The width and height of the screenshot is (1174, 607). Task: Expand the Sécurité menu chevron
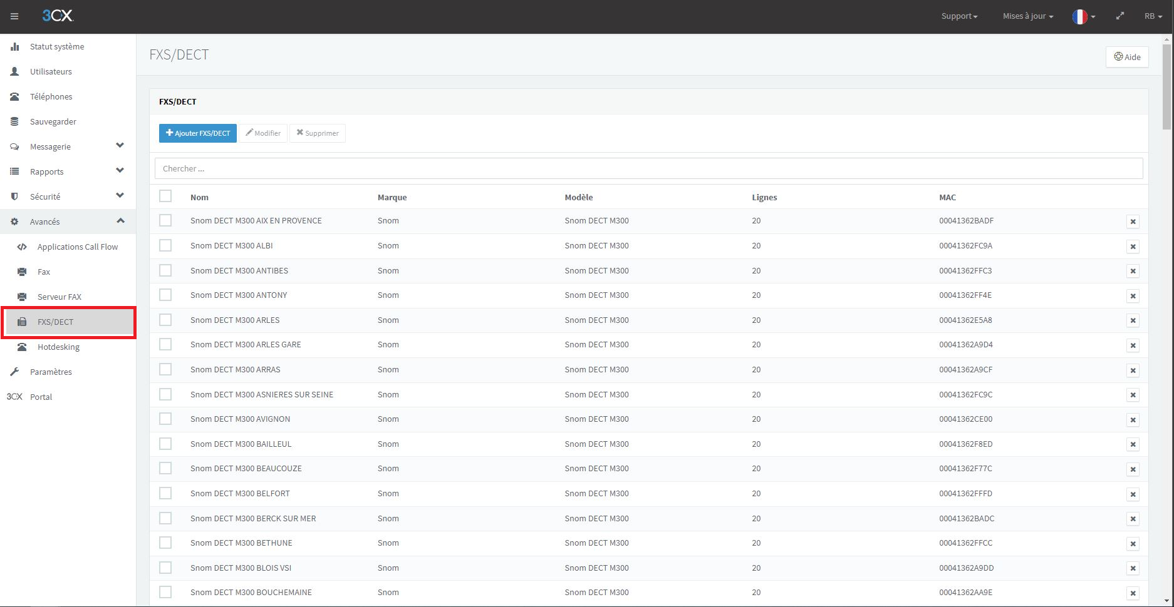(120, 196)
